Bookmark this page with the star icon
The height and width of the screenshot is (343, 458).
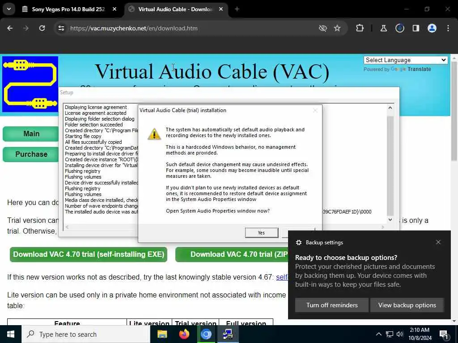[x=337, y=28]
